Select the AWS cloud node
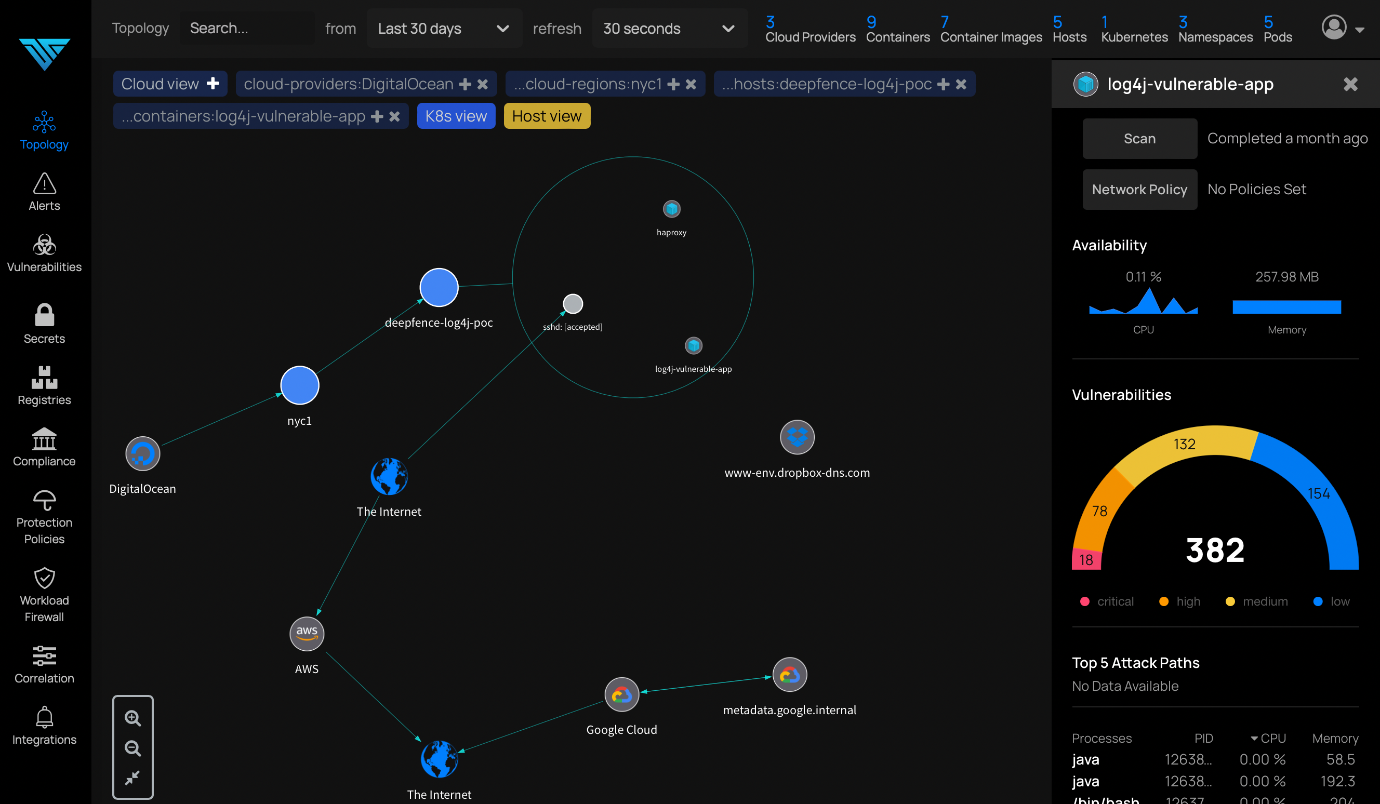The width and height of the screenshot is (1380, 804). click(307, 634)
